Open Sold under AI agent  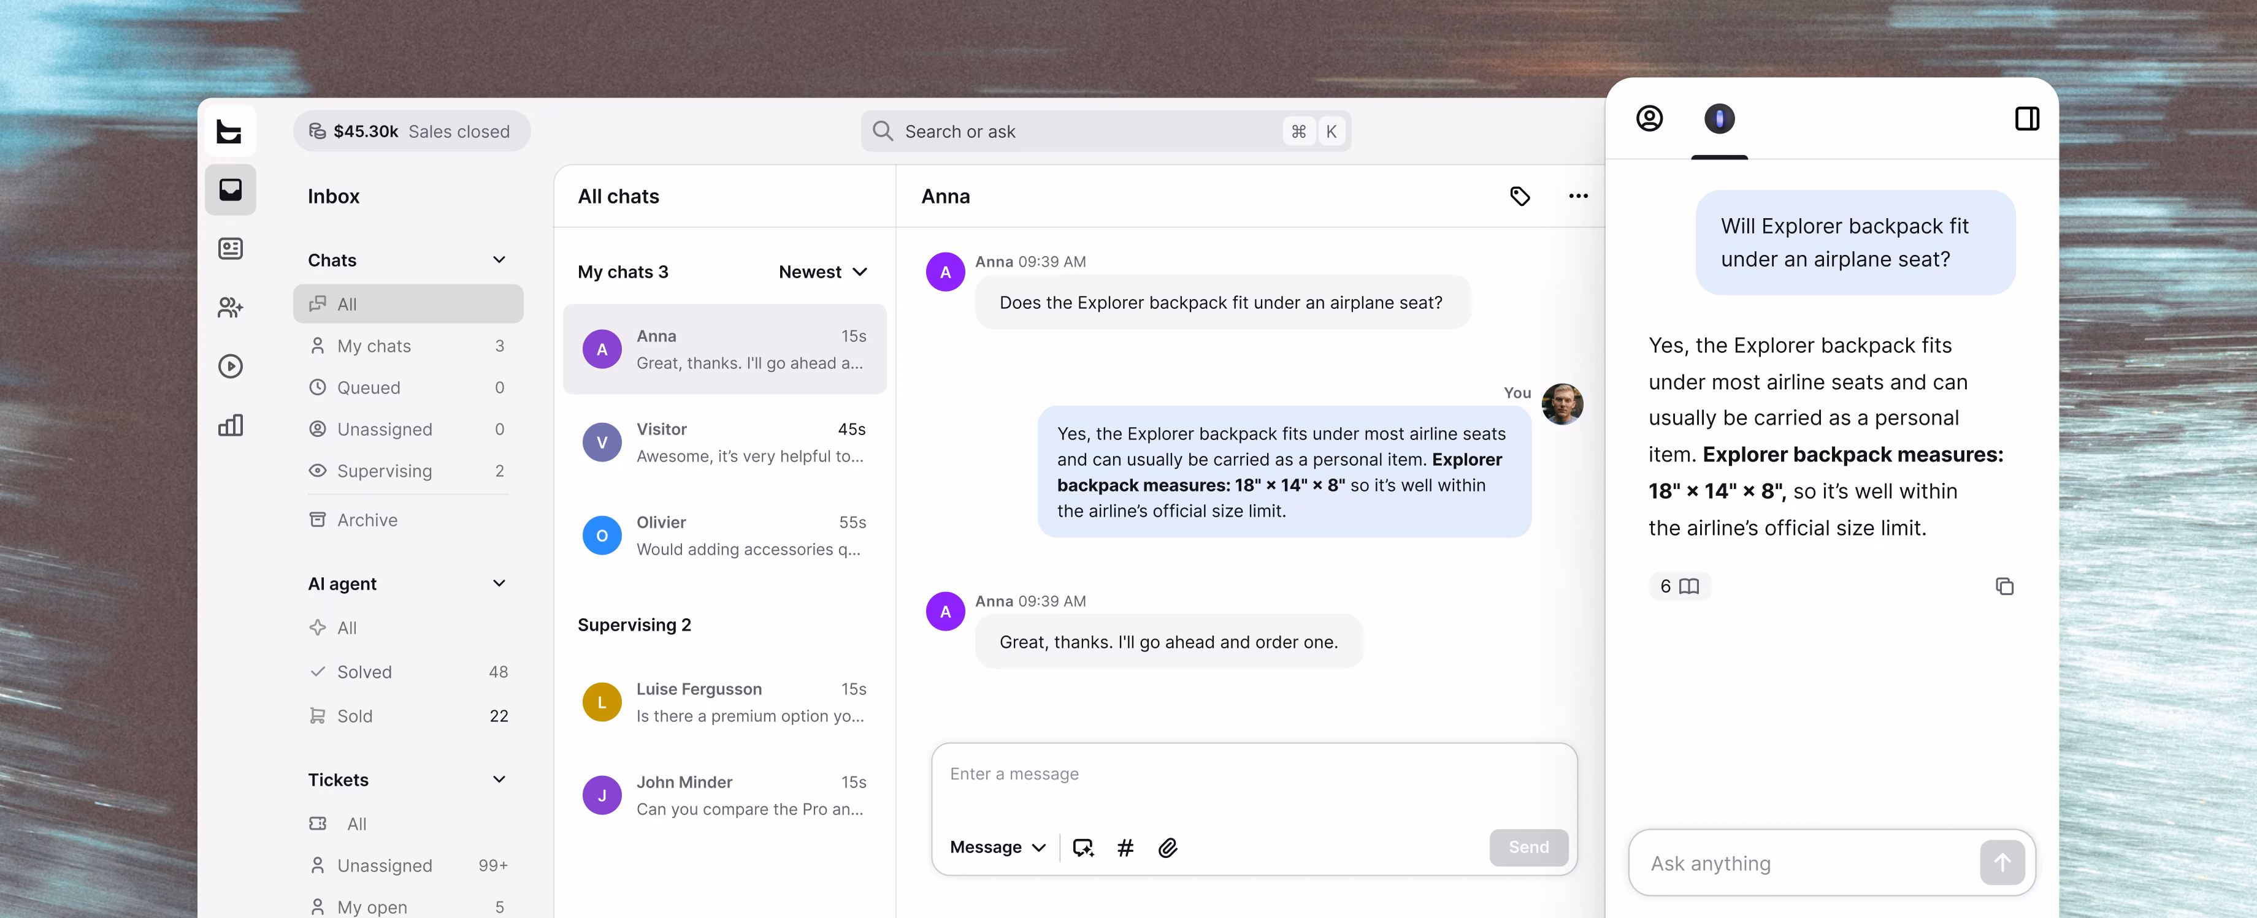408,716
